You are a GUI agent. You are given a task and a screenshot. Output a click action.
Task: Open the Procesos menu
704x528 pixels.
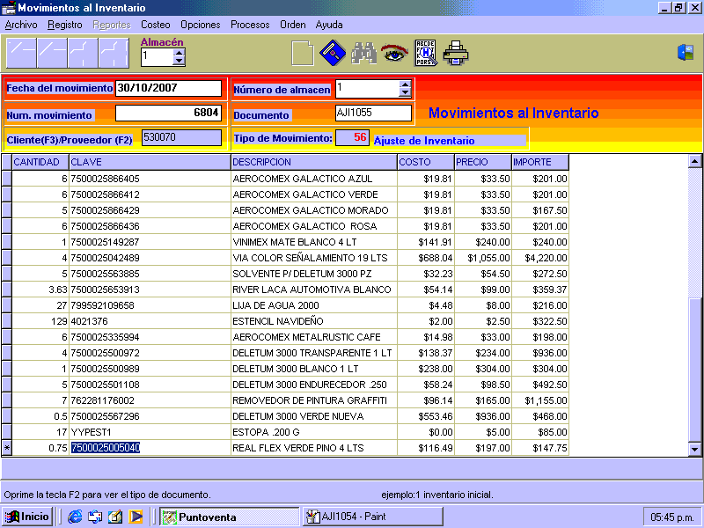(250, 25)
